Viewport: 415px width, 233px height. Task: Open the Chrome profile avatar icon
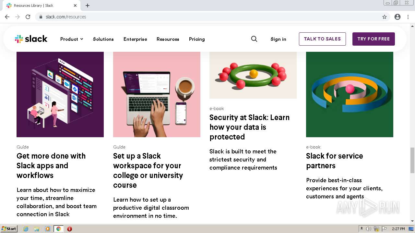click(397, 17)
